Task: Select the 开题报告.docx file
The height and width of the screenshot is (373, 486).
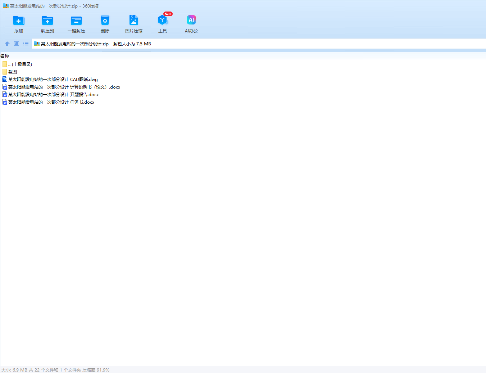Action: 50,94
